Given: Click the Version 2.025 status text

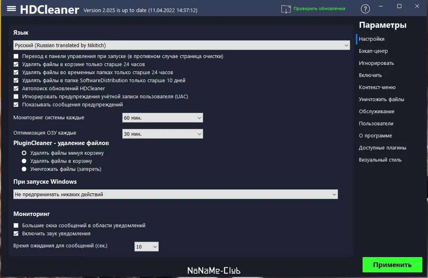Looking at the screenshot, I should point(140,10).
